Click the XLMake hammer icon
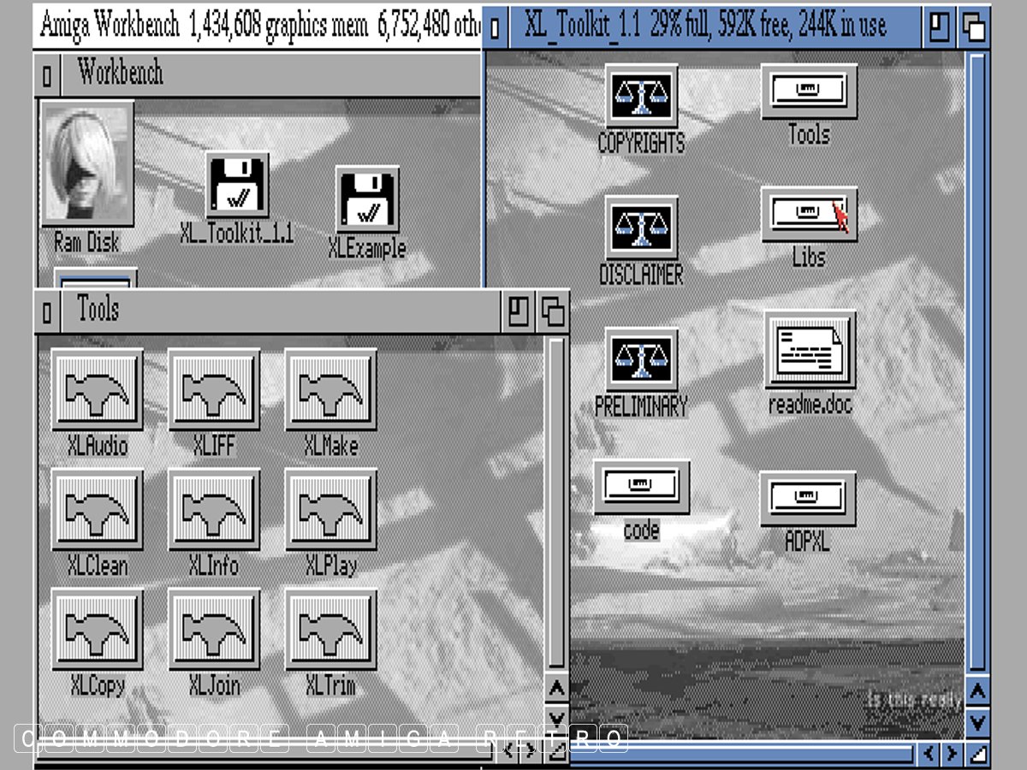Screen dimensions: 1027x770 click(330, 389)
